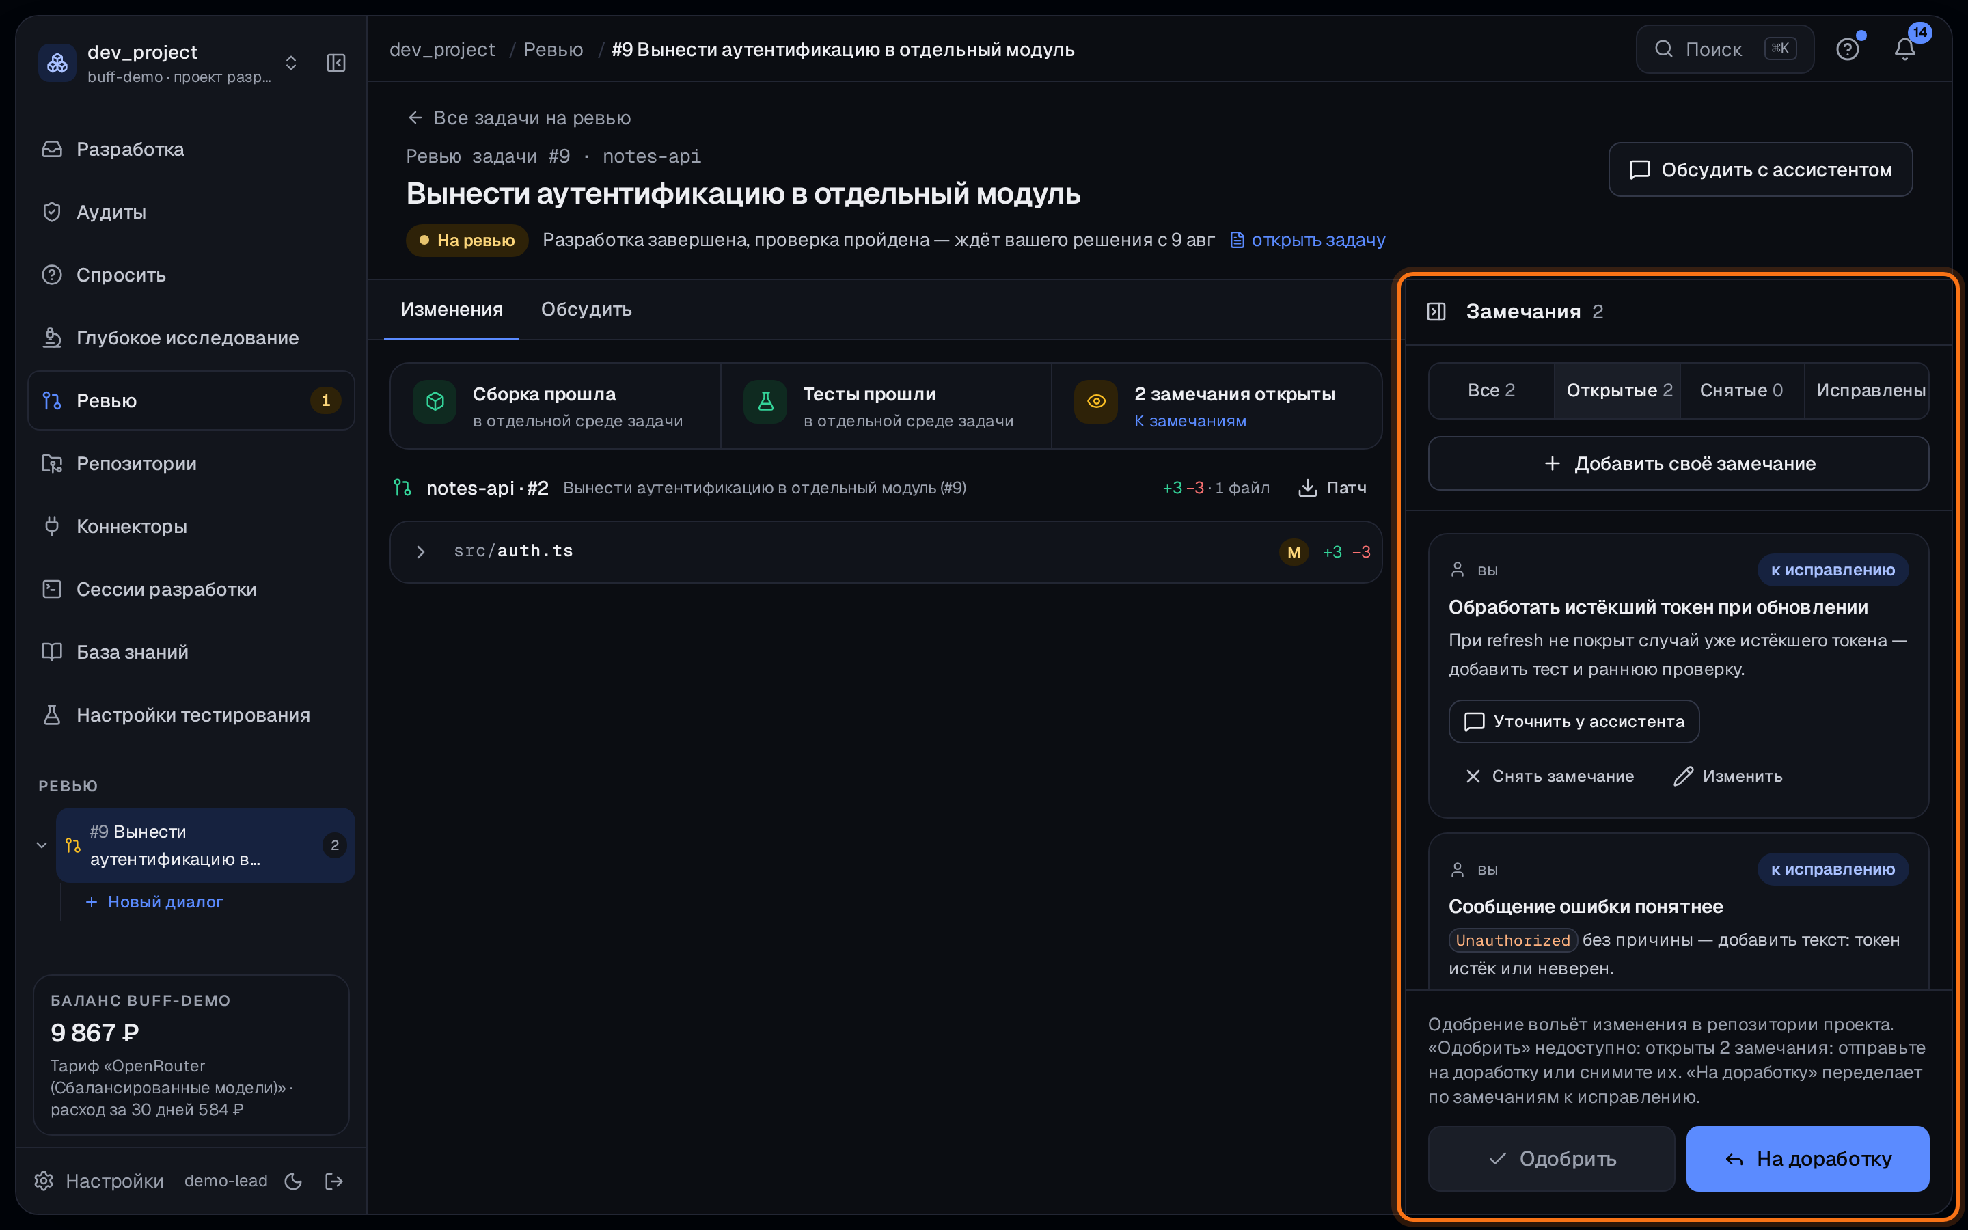
Task: Go back via Все задачи на ревью
Action: [x=519, y=118]
